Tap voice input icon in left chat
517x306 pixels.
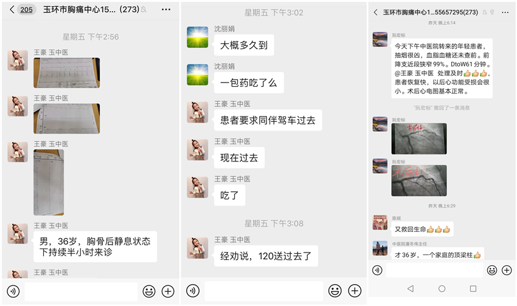(13, 291)
